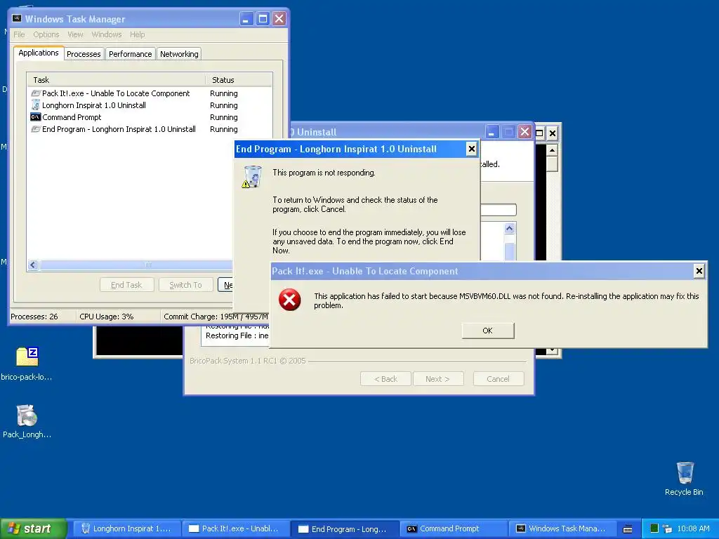Click the Cancel button in uninstaller

498,379
